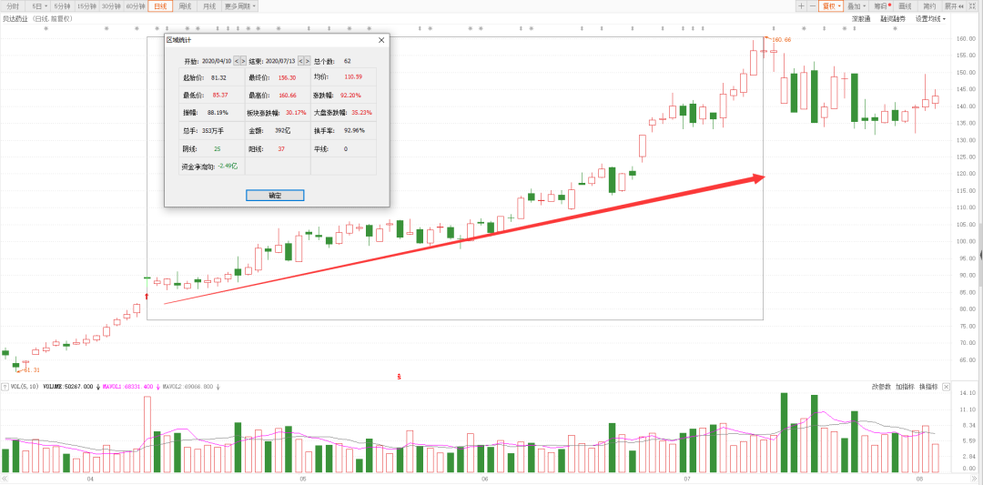Switch to the 周线 tab
The width and height of the screenshot is (983, 485).
point(185,5)
